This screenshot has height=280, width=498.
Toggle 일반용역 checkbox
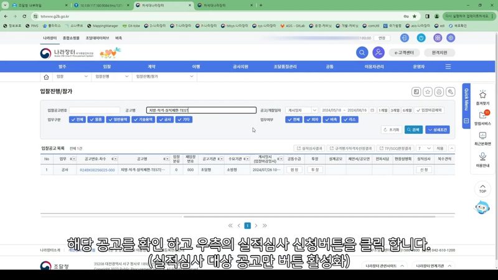tap(118, 119)
